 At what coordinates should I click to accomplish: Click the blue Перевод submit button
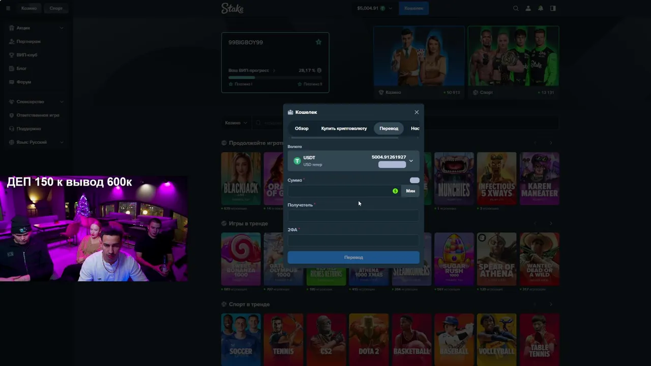[353, 257]
